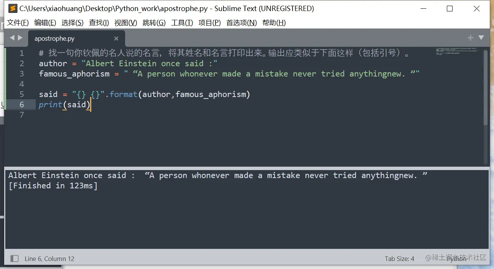Click line number 7 in gutter
This screenshot has width=494, height=269.
22,115
